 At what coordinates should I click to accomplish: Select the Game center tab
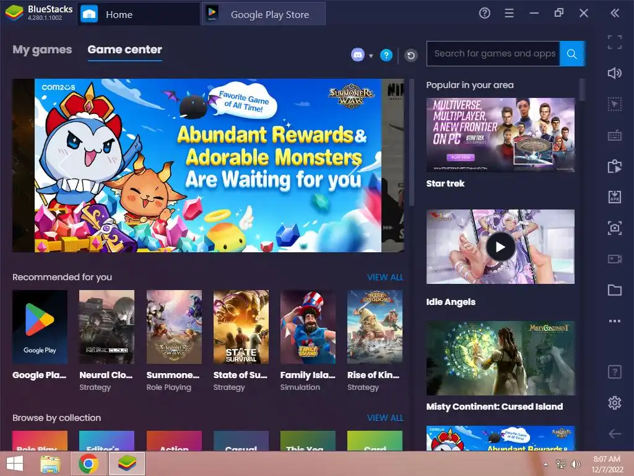[124, 50]
